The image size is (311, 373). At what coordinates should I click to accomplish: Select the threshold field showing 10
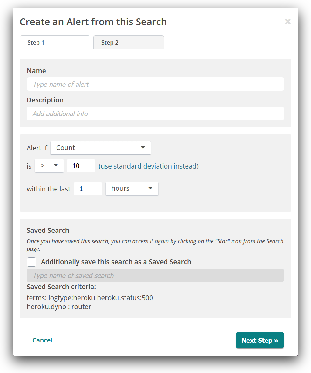pyautogui.click(x=81, y=166)
